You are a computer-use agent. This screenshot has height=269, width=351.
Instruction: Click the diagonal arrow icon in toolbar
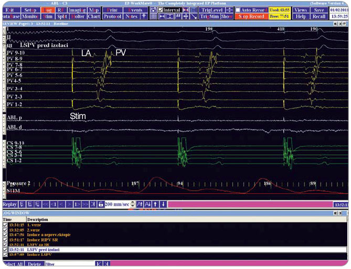pos(194,16)
